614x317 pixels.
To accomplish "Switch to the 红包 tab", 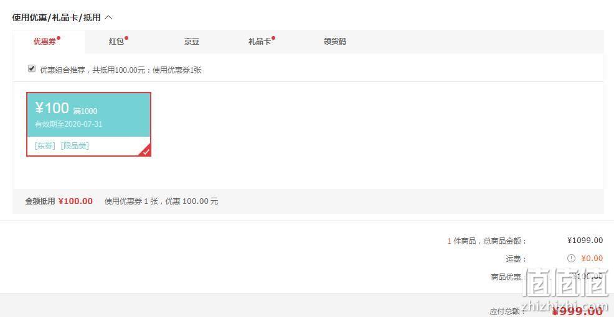I will coord(116,42).
